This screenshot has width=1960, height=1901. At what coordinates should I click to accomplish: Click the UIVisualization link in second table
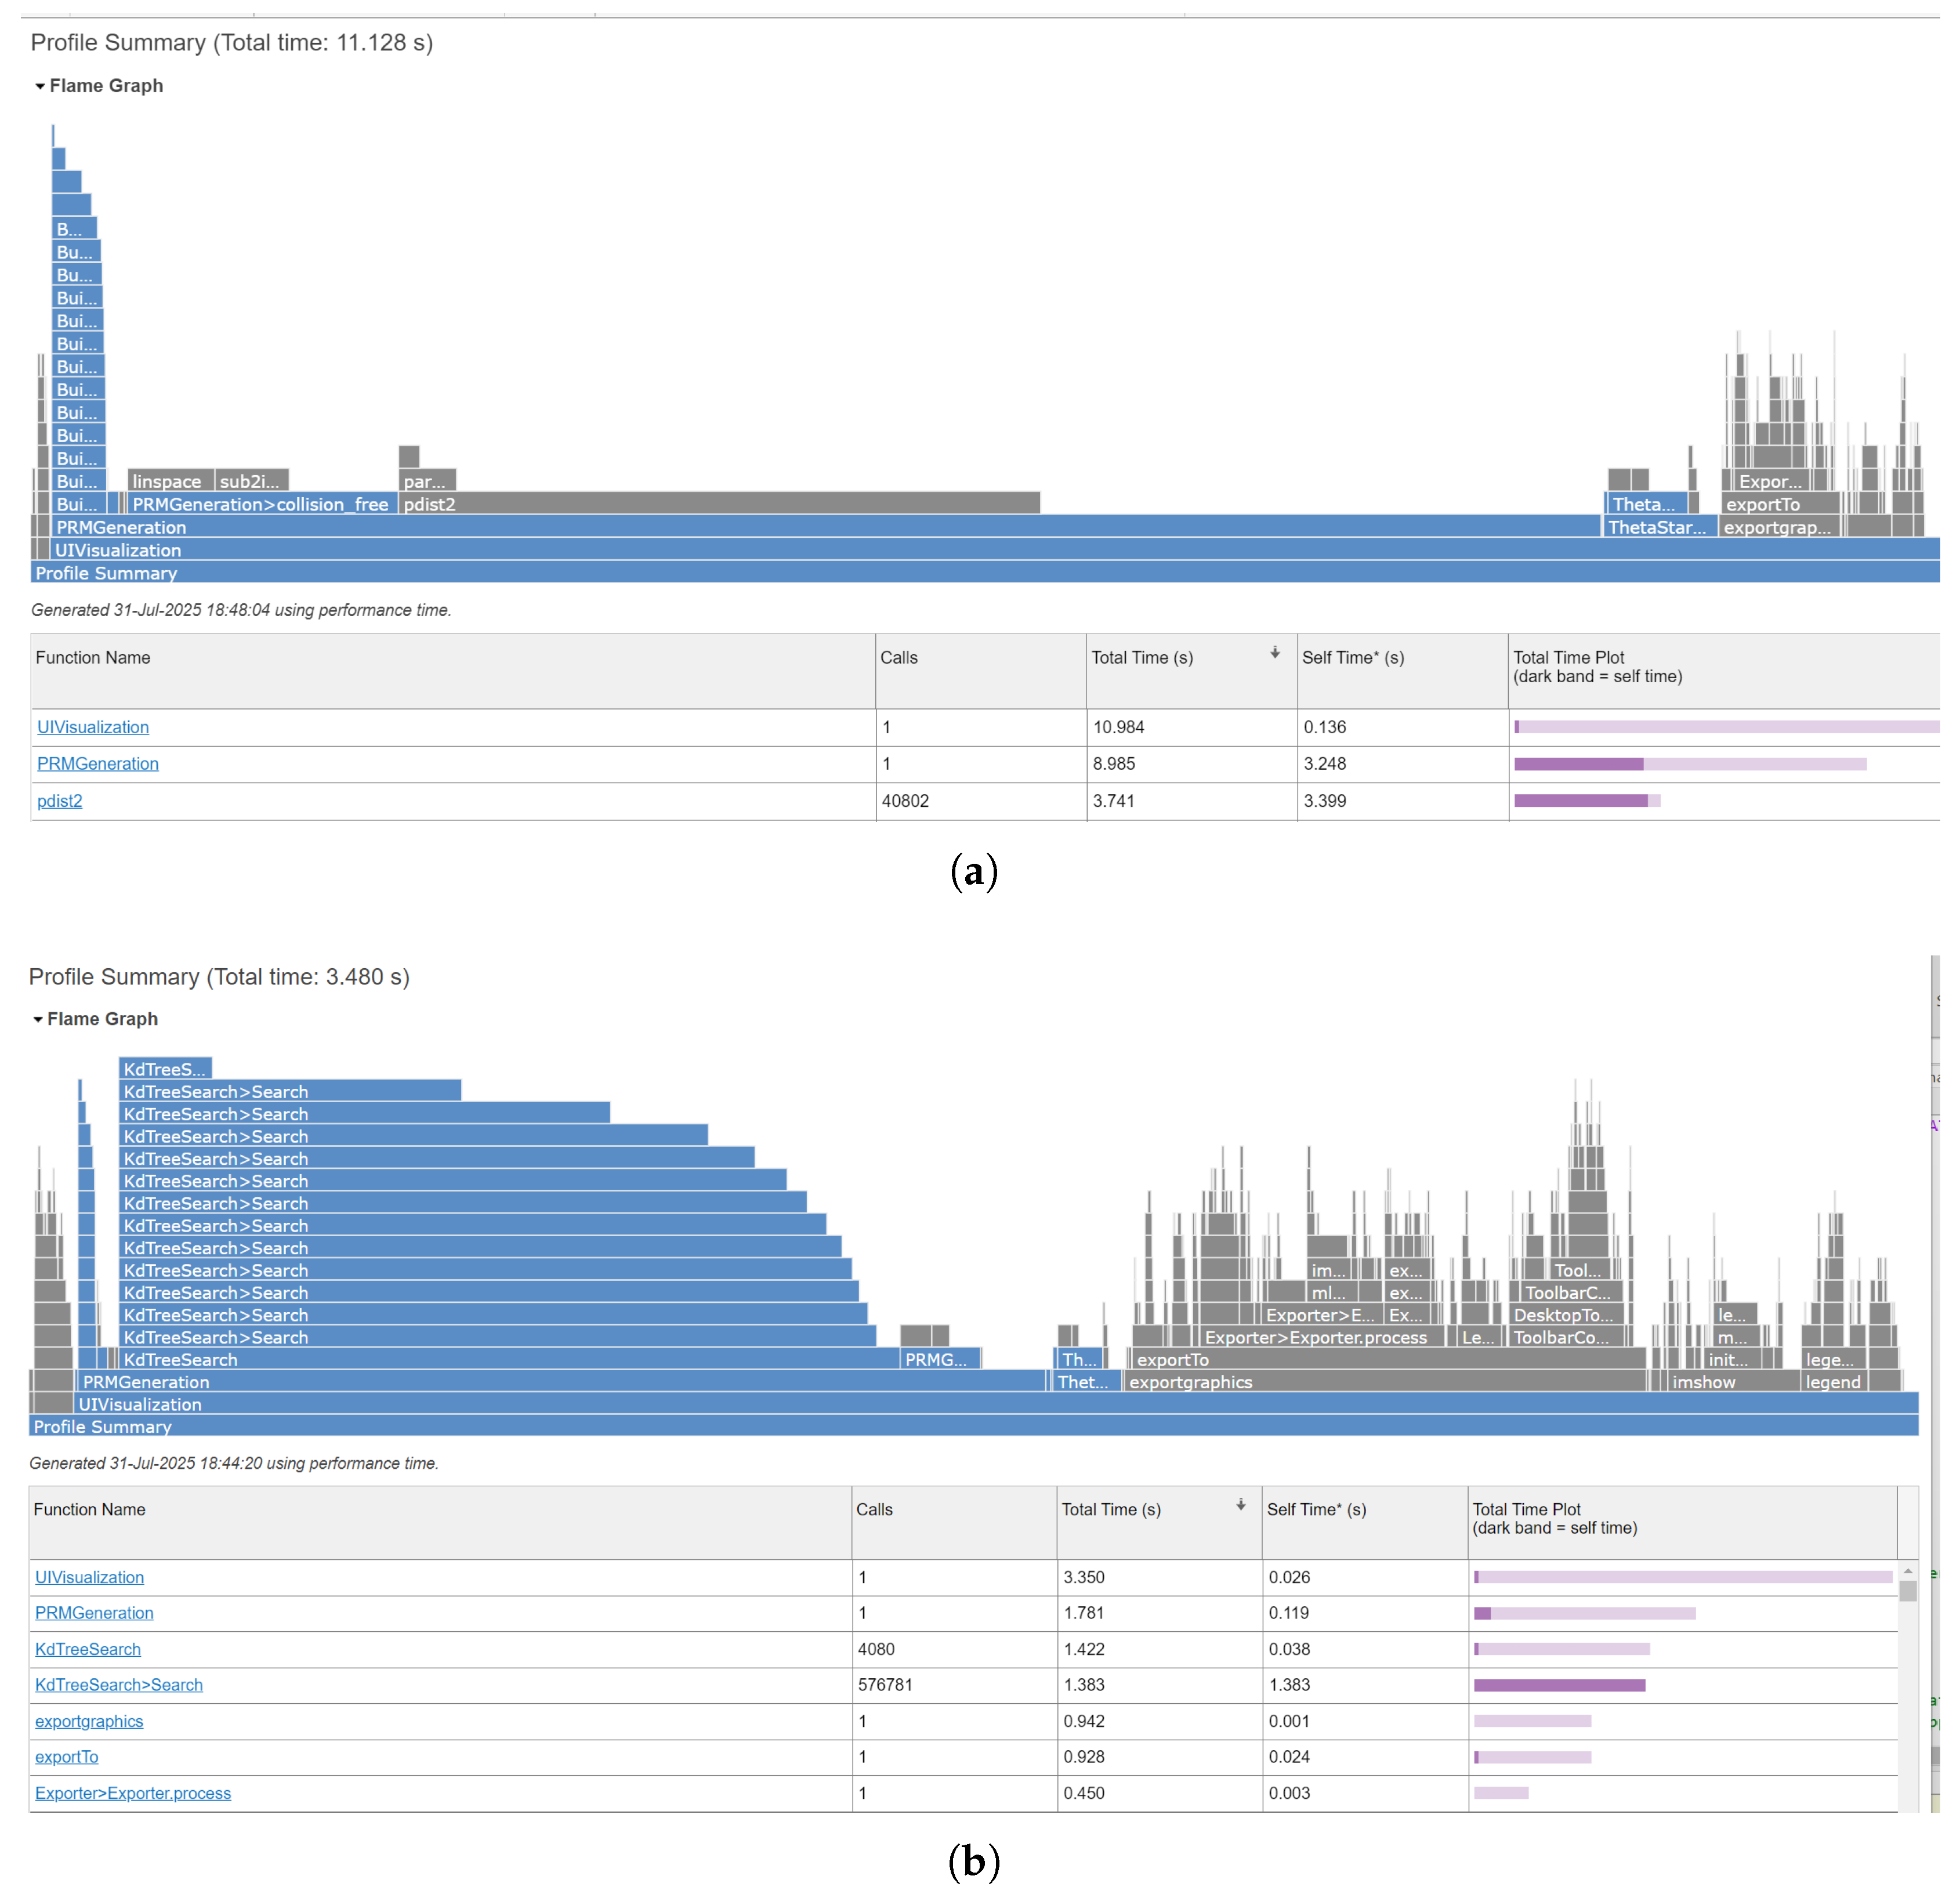(90, 1577)
